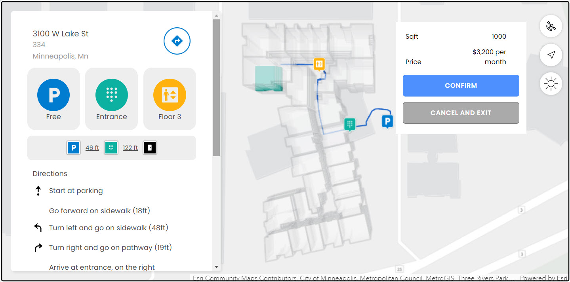Select the blue Free parking icon

pyautogui.click(x=53, y=95)
